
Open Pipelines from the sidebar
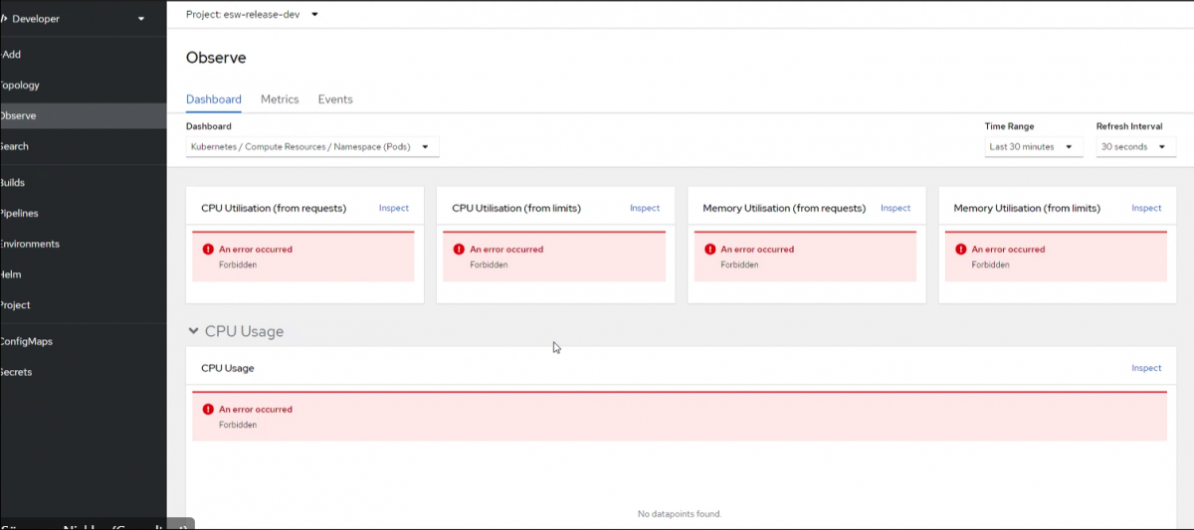pos(20,214)
